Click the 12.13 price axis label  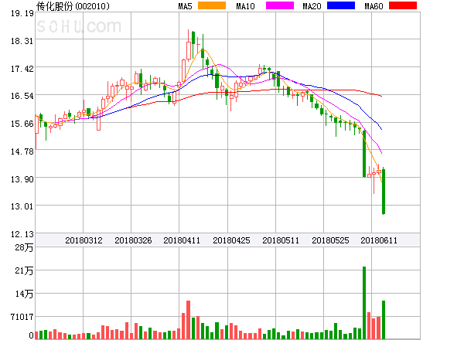tap(22, 234)
